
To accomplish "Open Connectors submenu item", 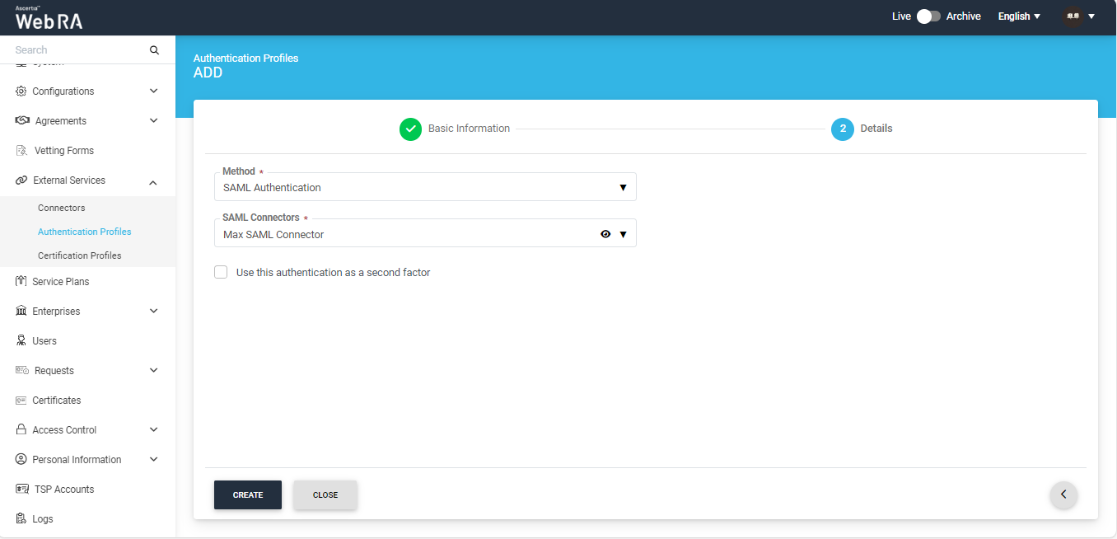I will pyautogui.click(x=62, y=208).
